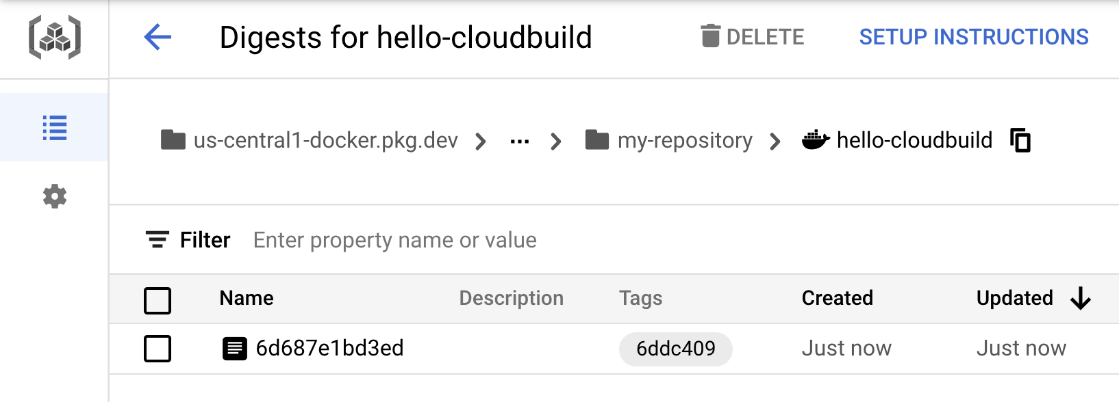
Task: Open the repositories list in the sidebar
Action: pos(55,127)
